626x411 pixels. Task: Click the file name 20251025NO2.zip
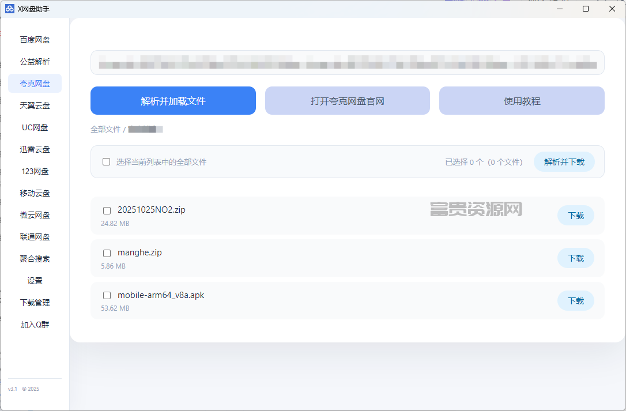[151, 210]
